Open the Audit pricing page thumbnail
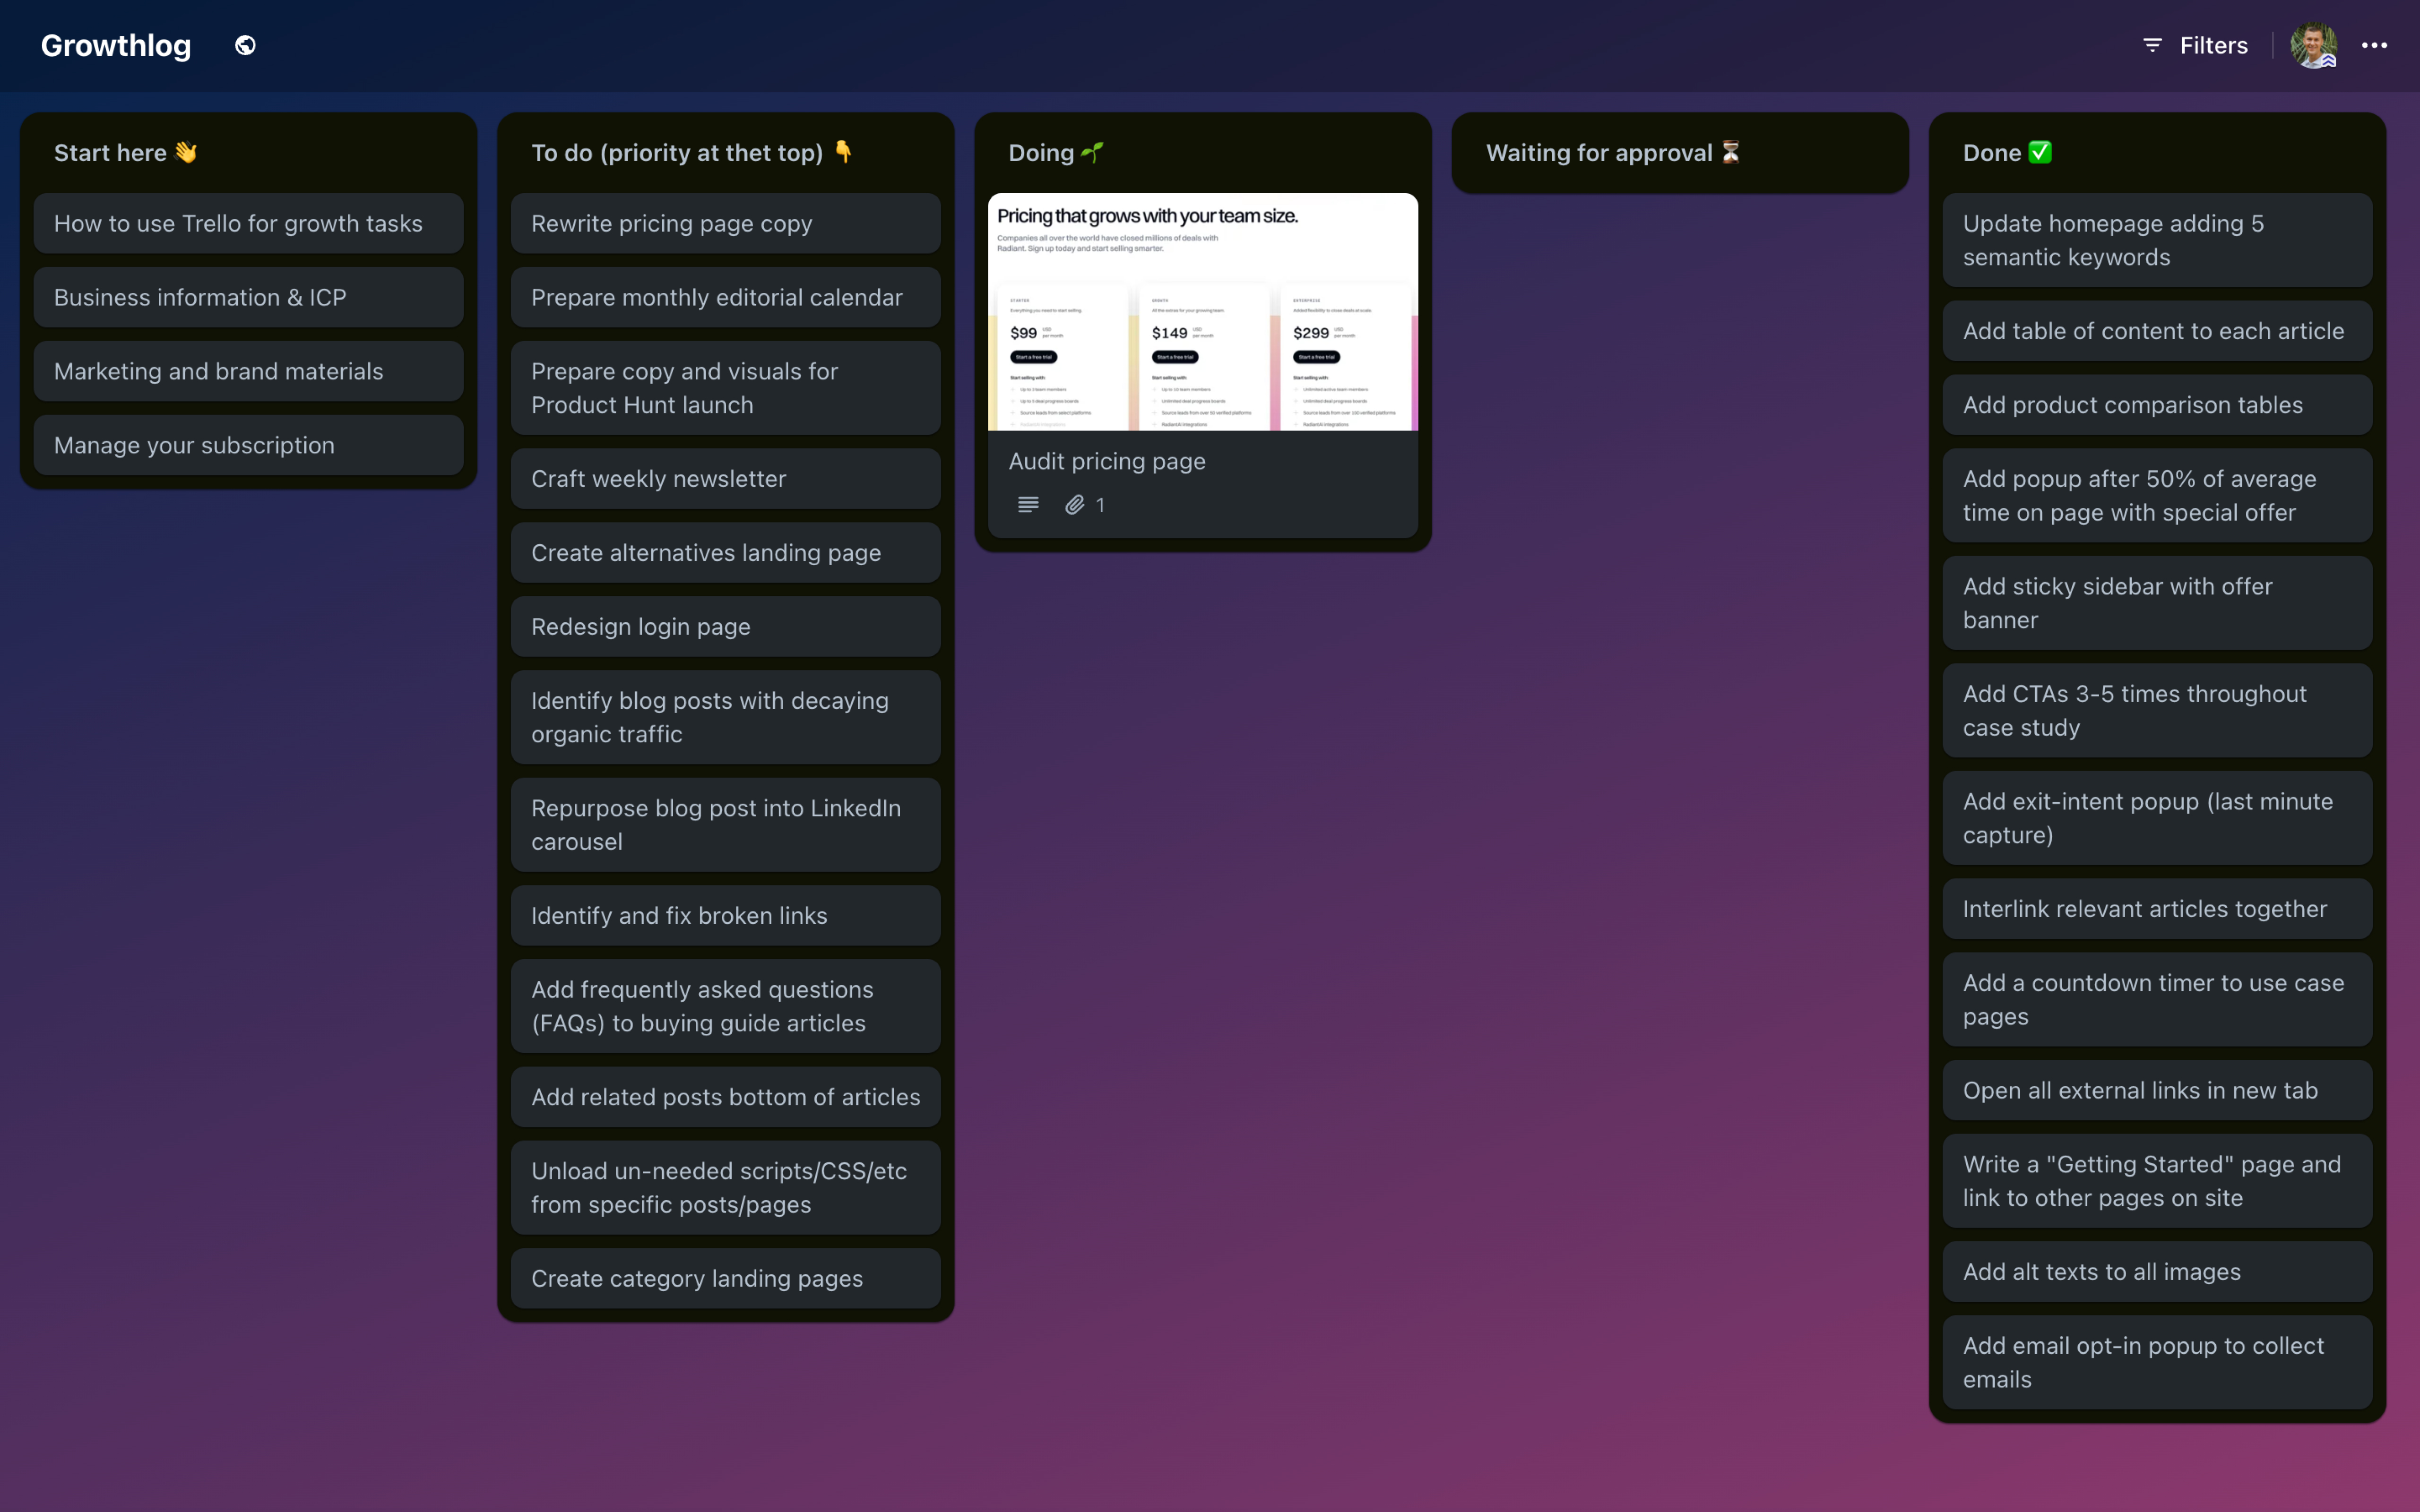The width and height of the screenshot is (2420, 1512). [x=1202, y=312]
